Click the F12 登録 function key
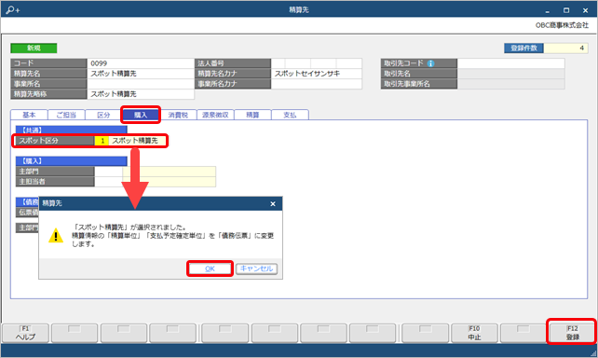Image resolution: width=598 pixels, height=358 pixels. coord(572,333)
